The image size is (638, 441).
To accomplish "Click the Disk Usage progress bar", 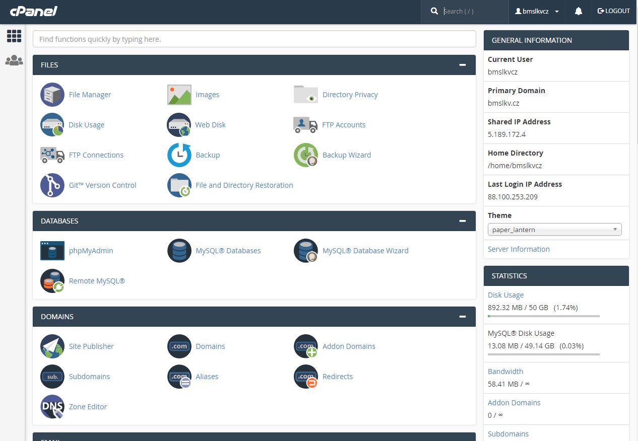I will click(x=544, y=316).
